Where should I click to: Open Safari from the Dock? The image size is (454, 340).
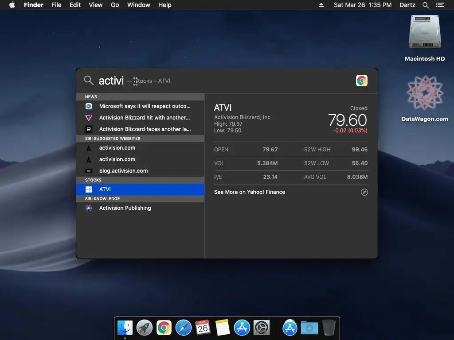(x=183, y=328)
